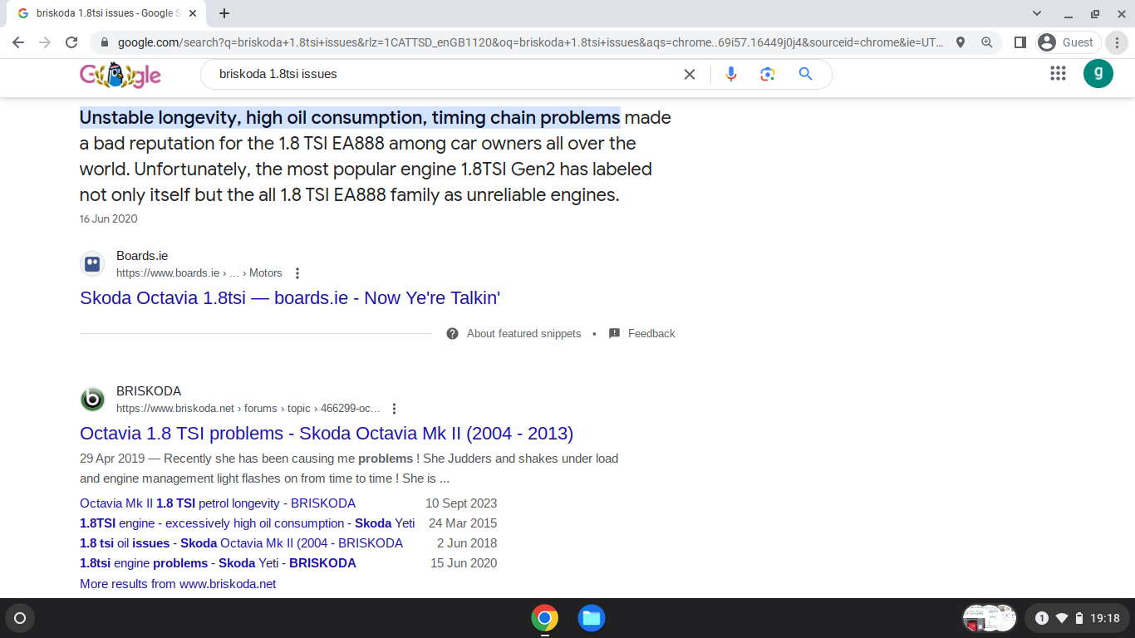Open the tab search dropdown arrow

[1037, 13]
